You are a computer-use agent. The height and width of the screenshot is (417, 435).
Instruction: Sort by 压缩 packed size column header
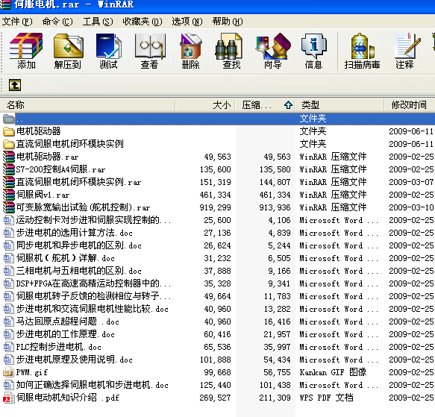click(266, 105)
